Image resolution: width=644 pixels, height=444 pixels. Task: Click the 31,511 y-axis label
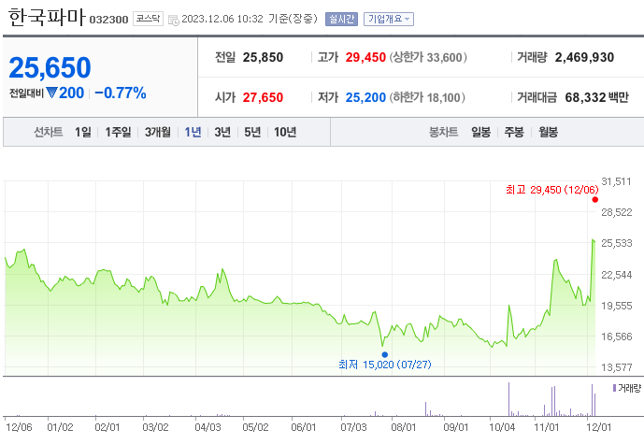tap(616, 181)
